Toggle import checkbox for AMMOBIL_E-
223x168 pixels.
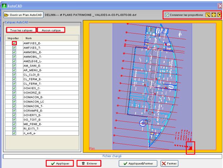pyautogui.click(x=14, y=52)
